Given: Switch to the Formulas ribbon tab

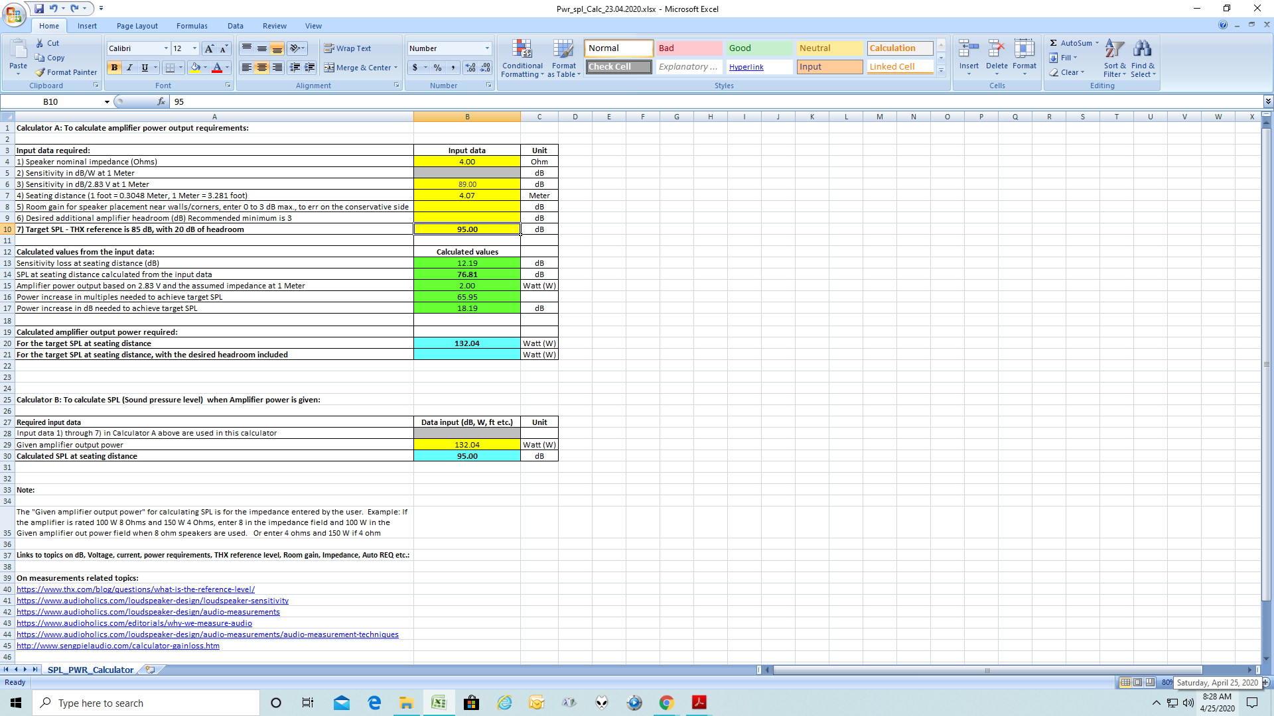Looking at the screenshot, I should pyautogui.click(x=192, y=26).
